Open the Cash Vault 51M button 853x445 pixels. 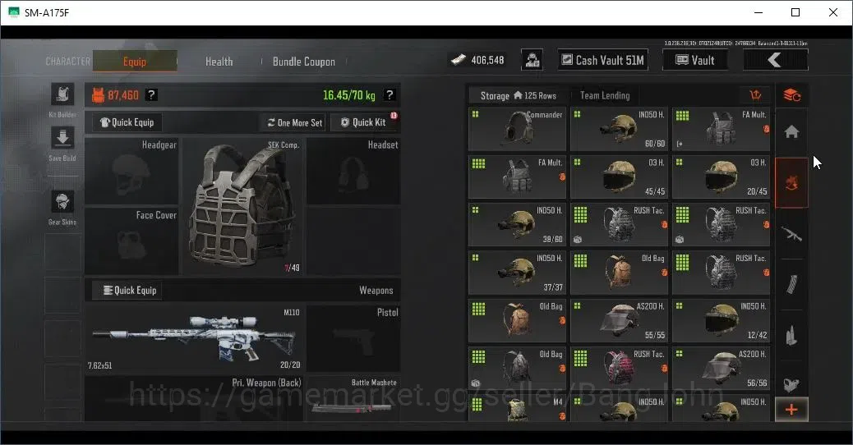[603, 60]
